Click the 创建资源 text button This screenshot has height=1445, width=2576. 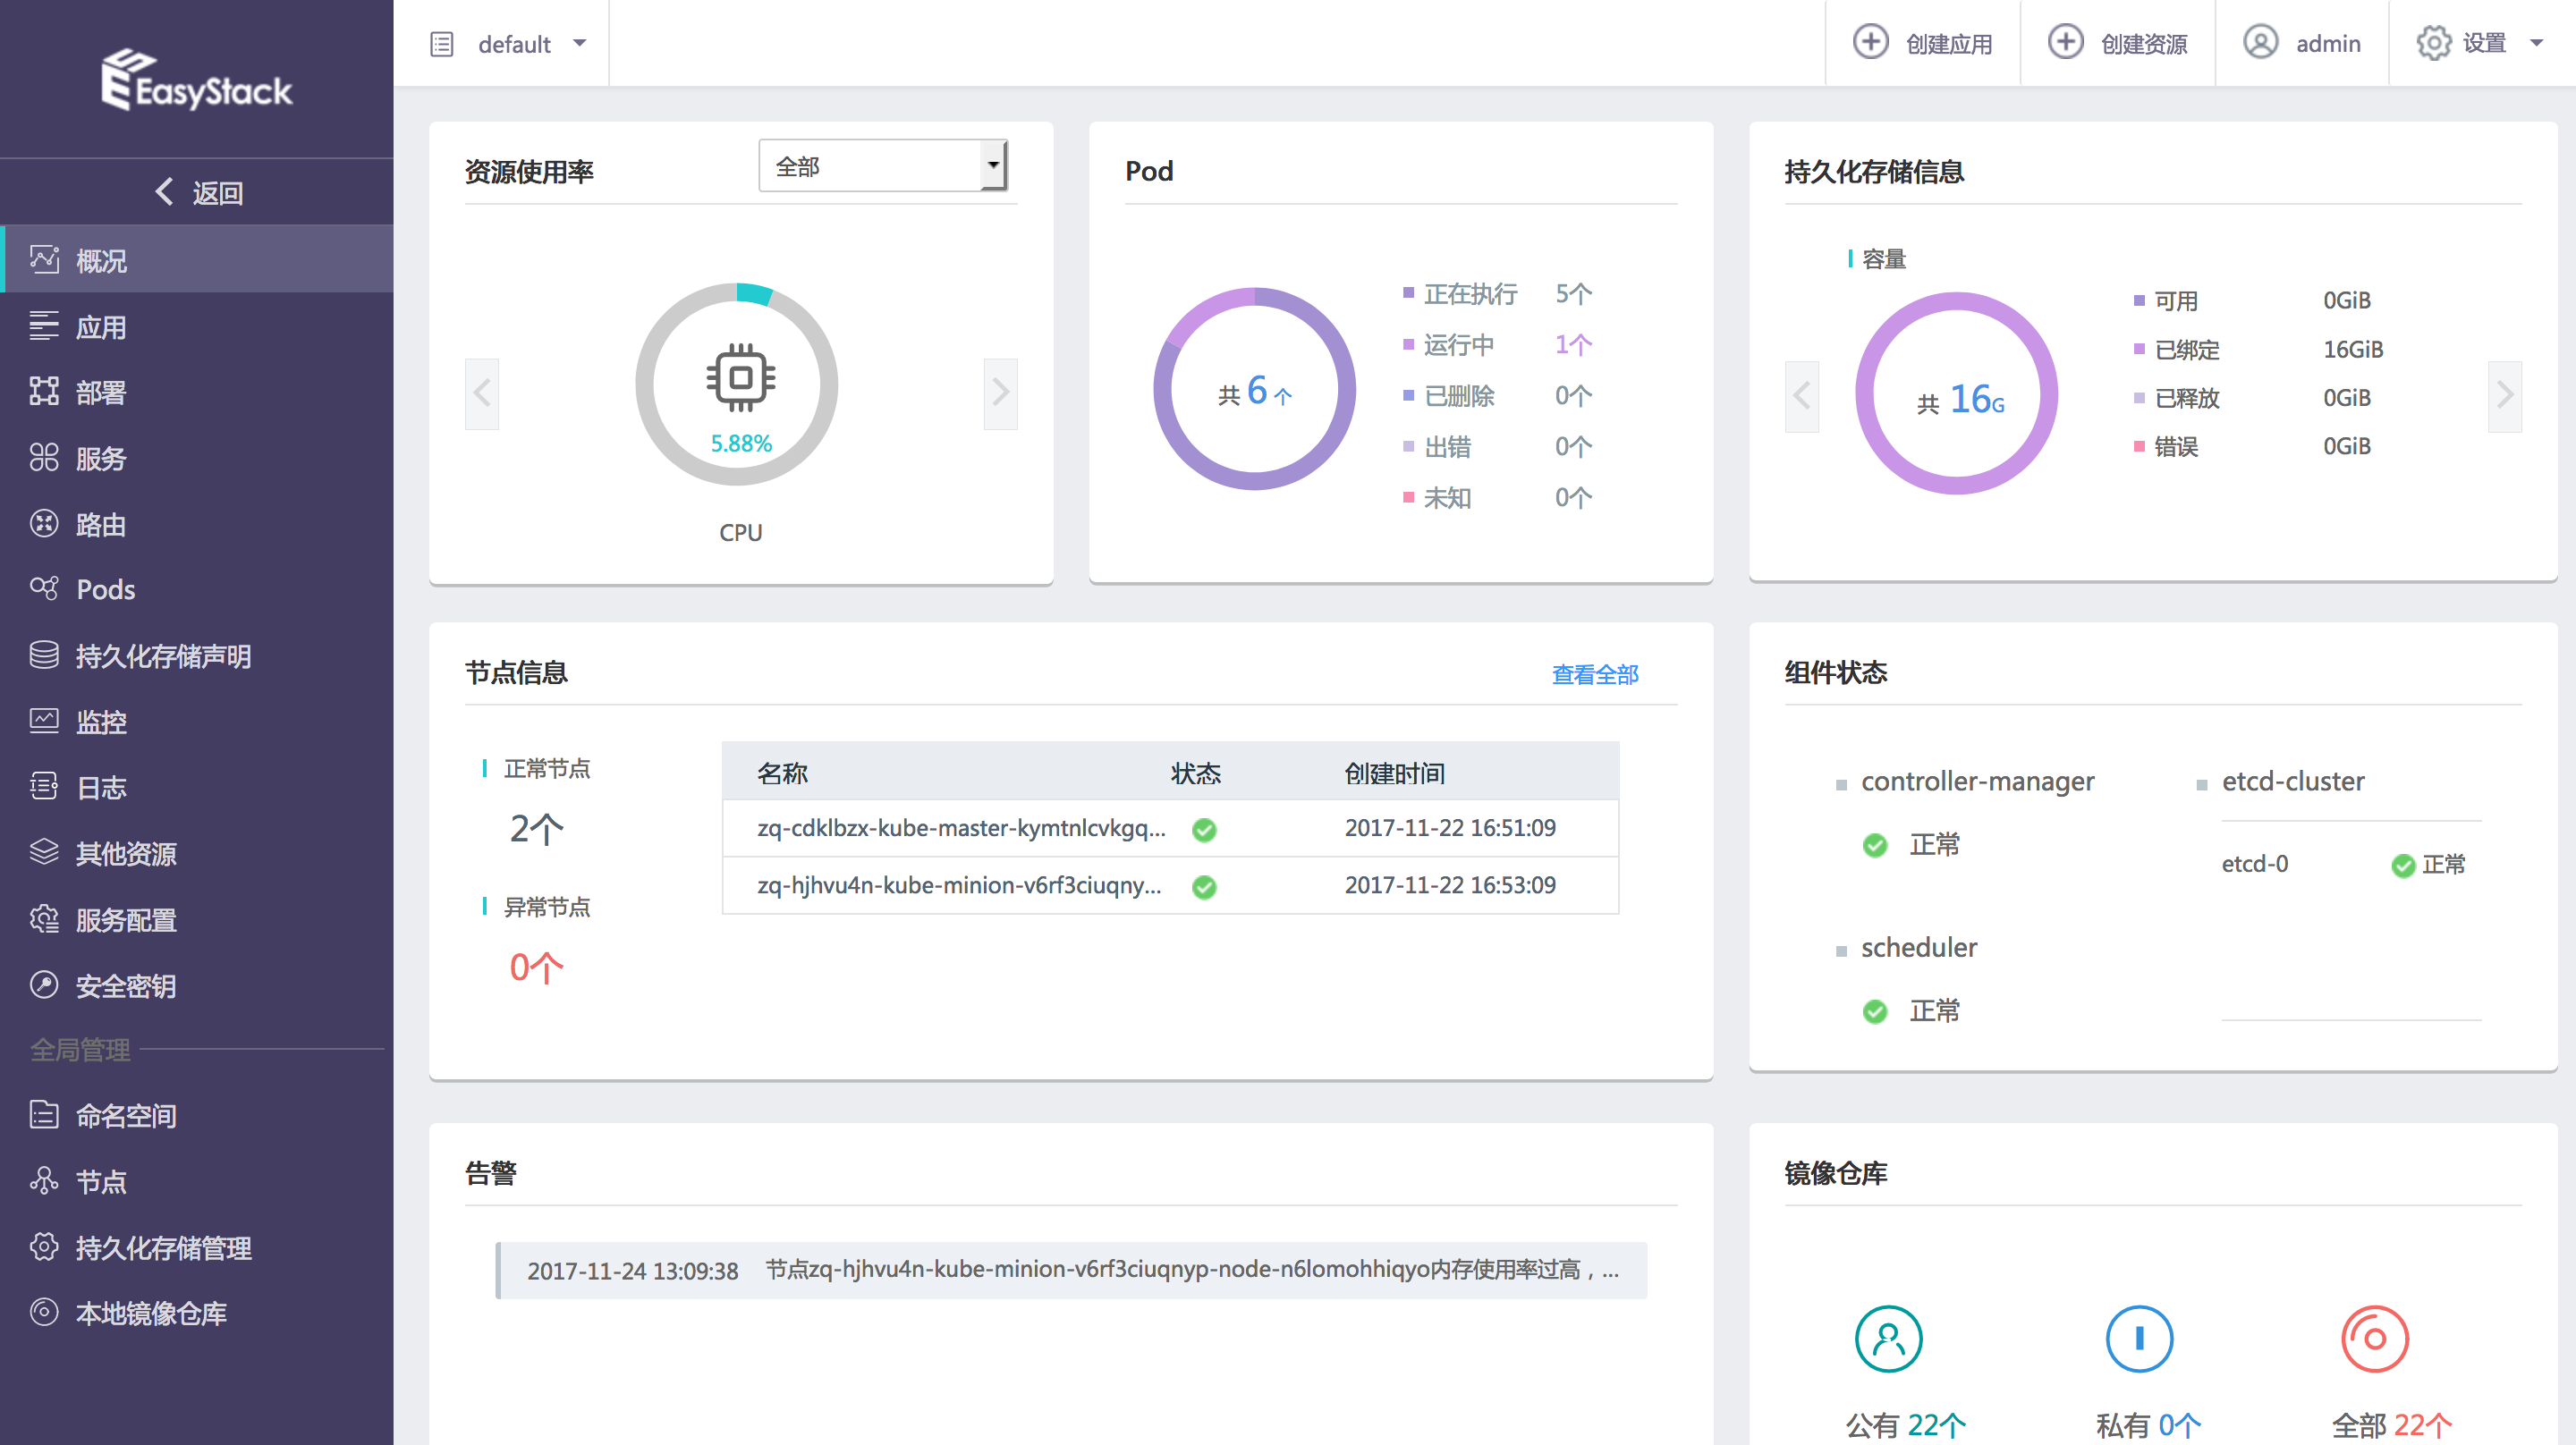2144,44
